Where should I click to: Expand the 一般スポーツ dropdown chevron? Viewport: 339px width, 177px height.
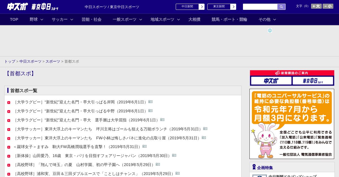[x=141, y=19]
